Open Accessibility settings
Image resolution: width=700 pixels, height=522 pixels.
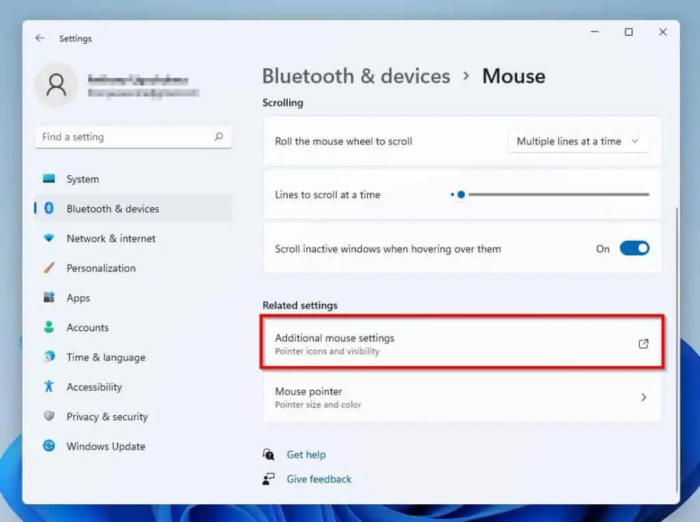pos(133,387)
